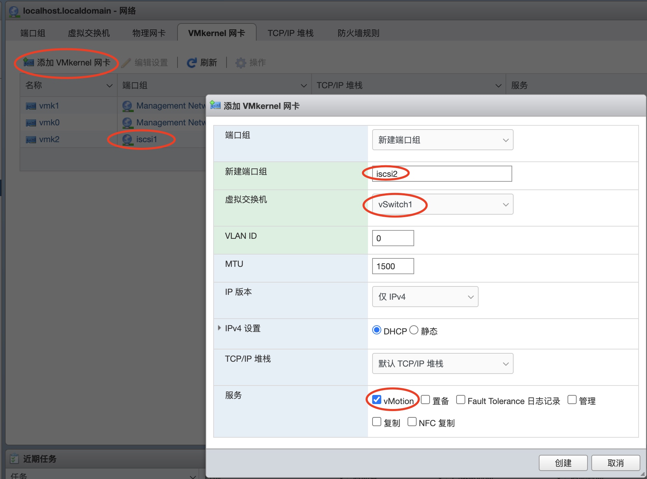The width and height of the screenshot is (647, 479).
Task: Toggle the 管理 management checkbox
Action: pos(572,400)
